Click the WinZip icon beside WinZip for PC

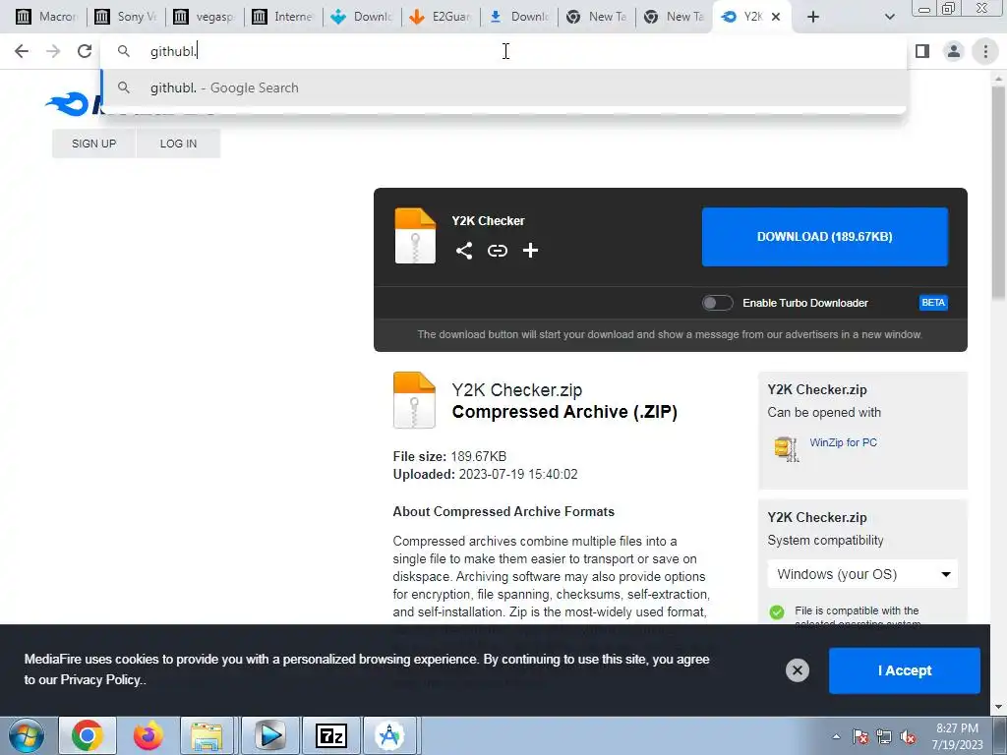click(x=786, y=448)
